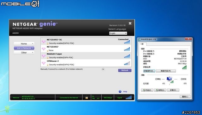Select the Mobile01Taipei network name
Image resolution: width=202 pixels, height=115 pixels.
coord(54,54)
